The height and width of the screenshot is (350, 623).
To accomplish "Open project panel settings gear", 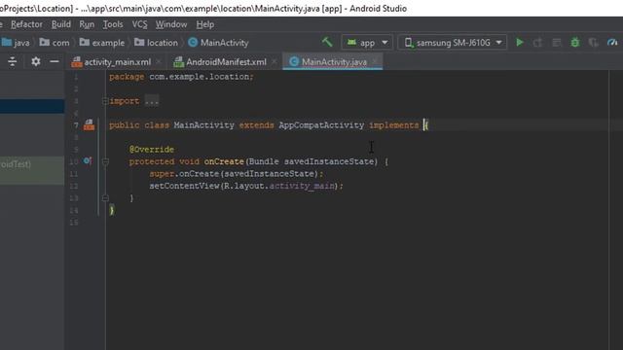I will point(36,61).
